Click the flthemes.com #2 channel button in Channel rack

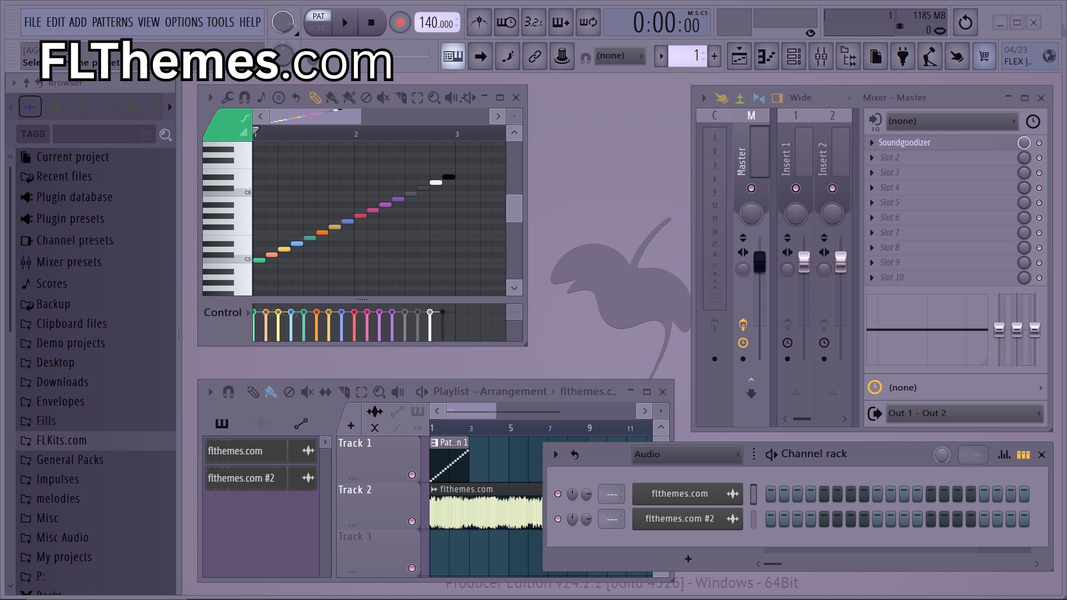pyautogui.click(x=687, y=519)
